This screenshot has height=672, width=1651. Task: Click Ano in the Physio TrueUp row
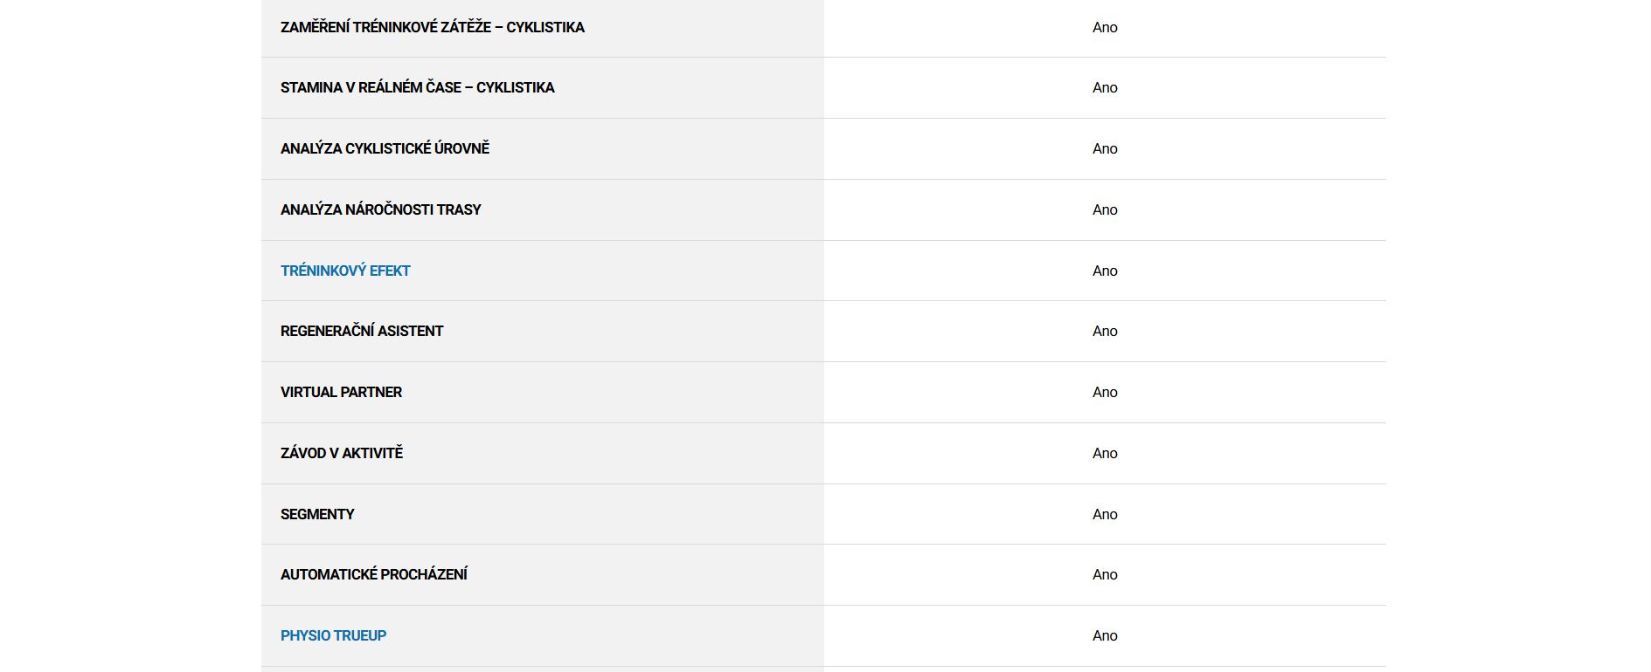coord(1105,635)
